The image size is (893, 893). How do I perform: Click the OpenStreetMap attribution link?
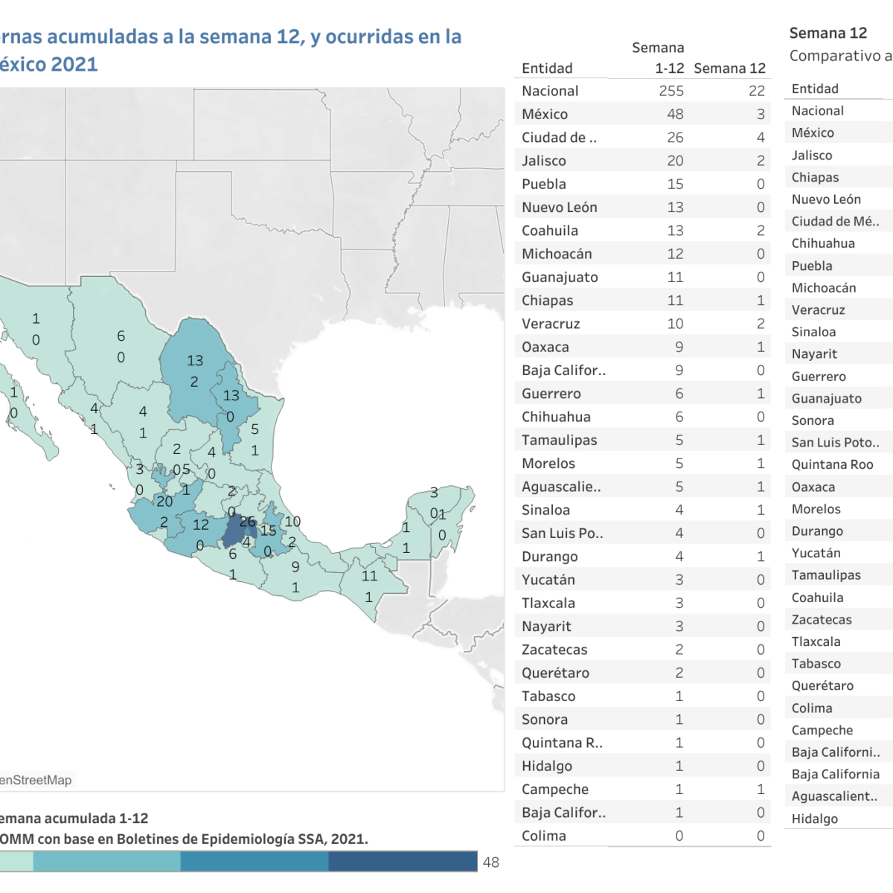[x=36, y=780]
